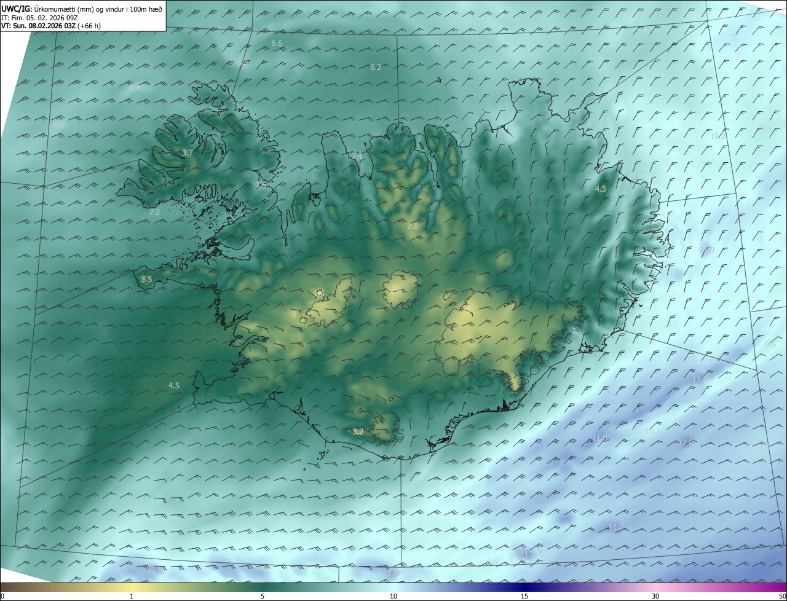
Task: Click the 5 tick on the colour scale
Action: [x=263, y=596]
